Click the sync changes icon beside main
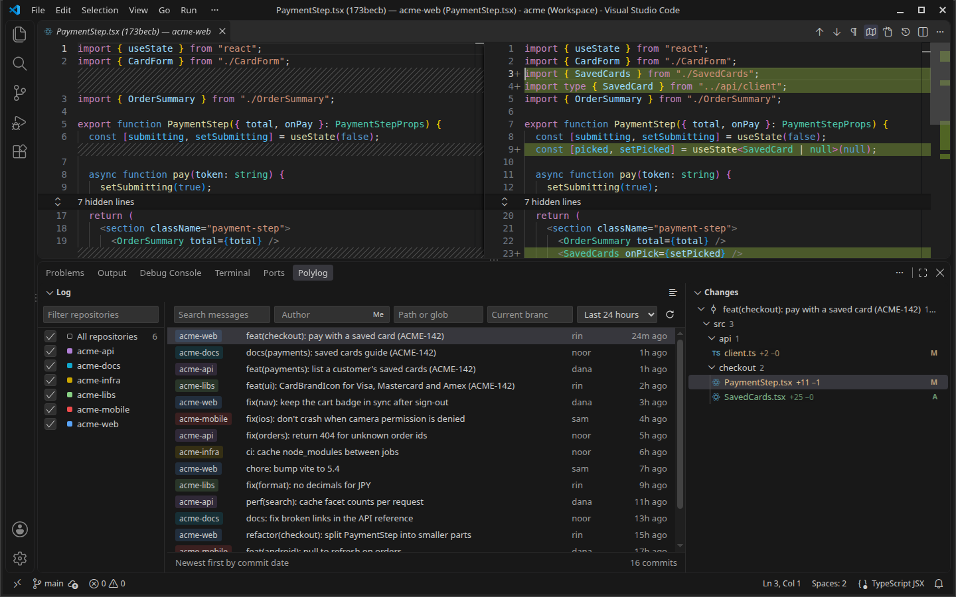956x597 pixels. tap(73, 584)
